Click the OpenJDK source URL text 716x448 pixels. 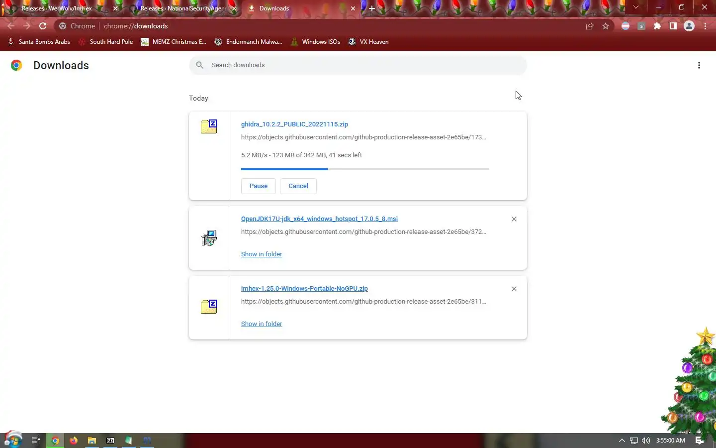pyautogui.click(x=363, y=232)
